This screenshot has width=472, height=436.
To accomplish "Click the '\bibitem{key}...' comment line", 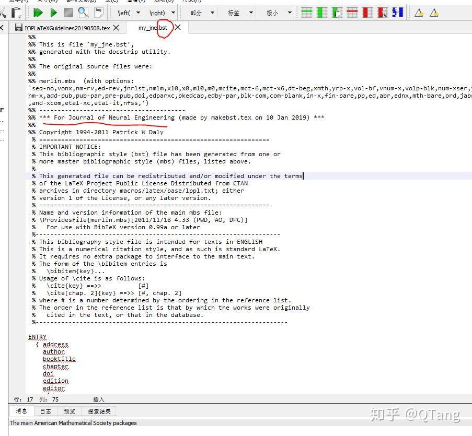I will tap(68, 271).
